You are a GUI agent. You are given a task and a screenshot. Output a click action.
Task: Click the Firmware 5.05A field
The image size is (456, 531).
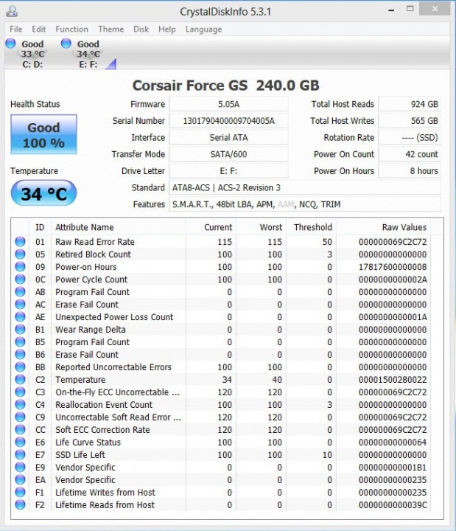pos(228,104)
